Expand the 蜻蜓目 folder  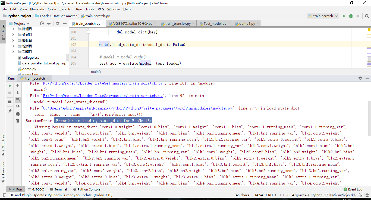point(13,40)
